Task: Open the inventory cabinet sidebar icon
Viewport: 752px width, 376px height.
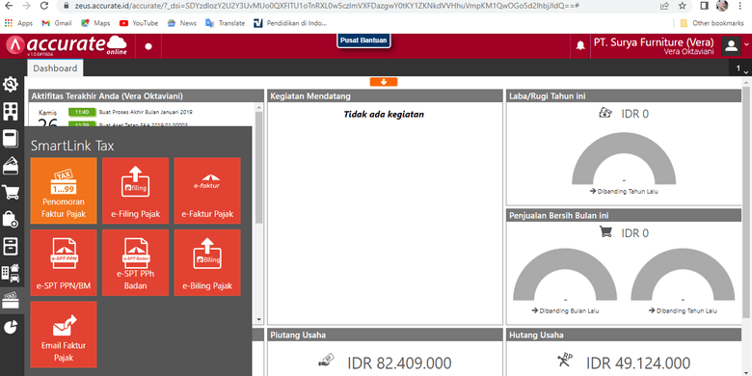Action: [11, 246]
